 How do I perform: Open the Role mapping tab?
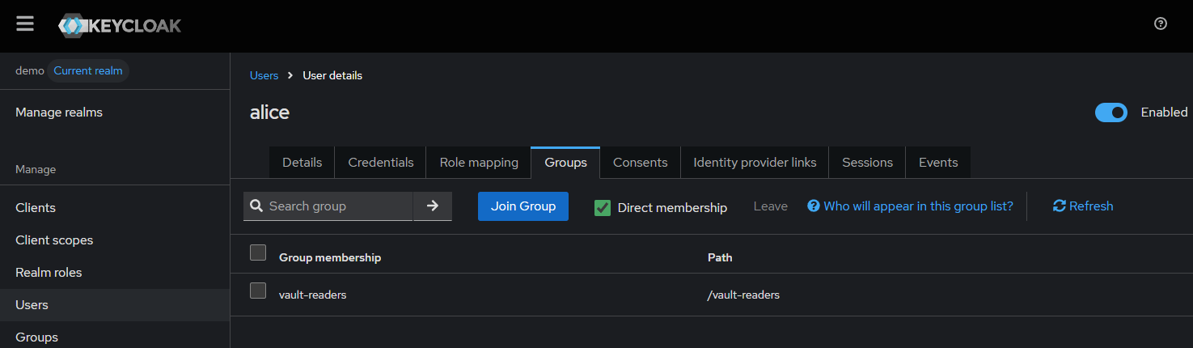(479, 163)
